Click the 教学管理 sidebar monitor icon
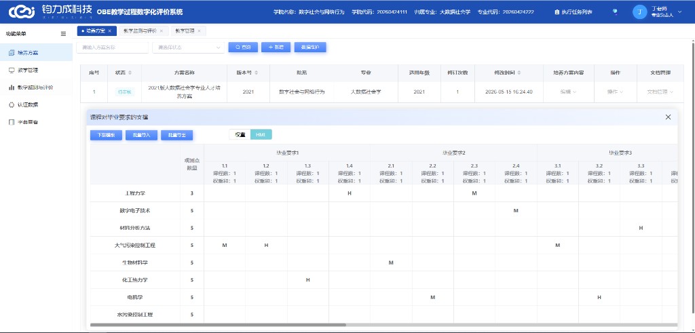The width and height of the screenshot is (695, 333). (x=12, y=70)
